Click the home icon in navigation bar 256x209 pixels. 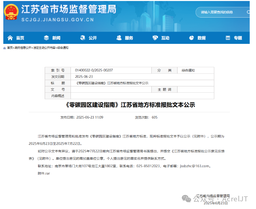[x=10, y=38]
